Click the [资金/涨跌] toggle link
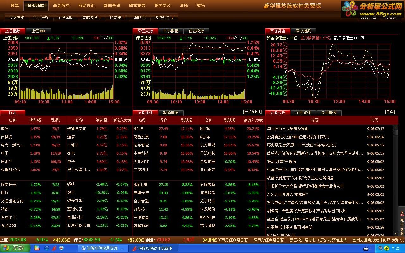The height and width of the screenshot is (253, 405). click(252, 112)
